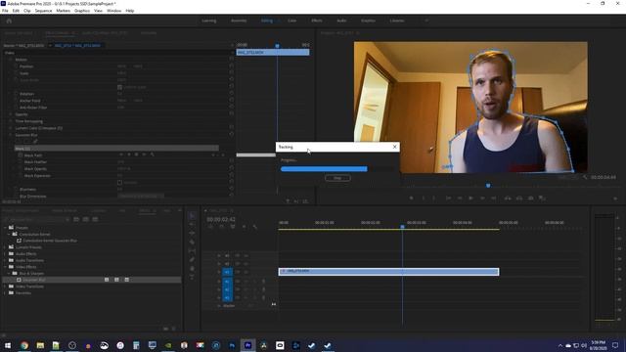Click the Lift button in Program Monitor
Image resolution: width=626 pixels, height=352 pixels.
click(508, 198)
